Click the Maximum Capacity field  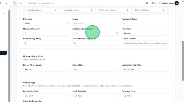47,33
